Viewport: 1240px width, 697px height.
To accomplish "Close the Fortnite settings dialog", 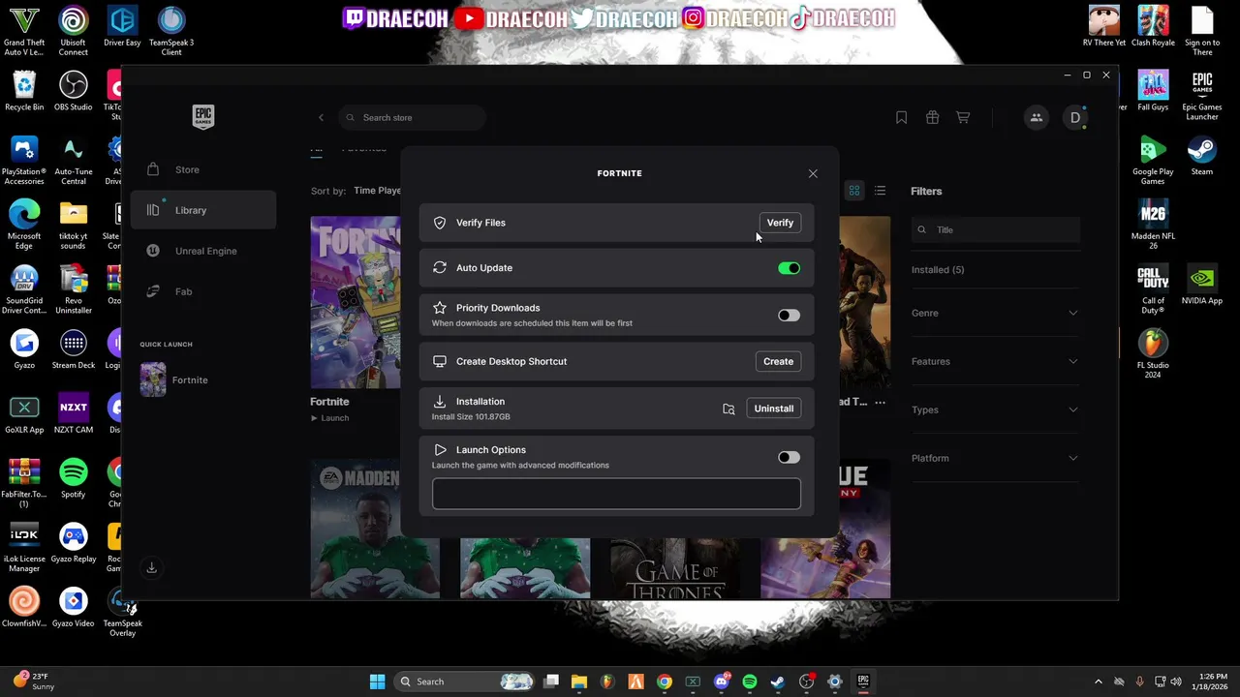I will (813, 173).
